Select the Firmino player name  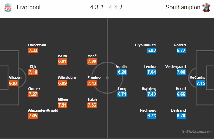pyautogui.click(x=94, y=78)
